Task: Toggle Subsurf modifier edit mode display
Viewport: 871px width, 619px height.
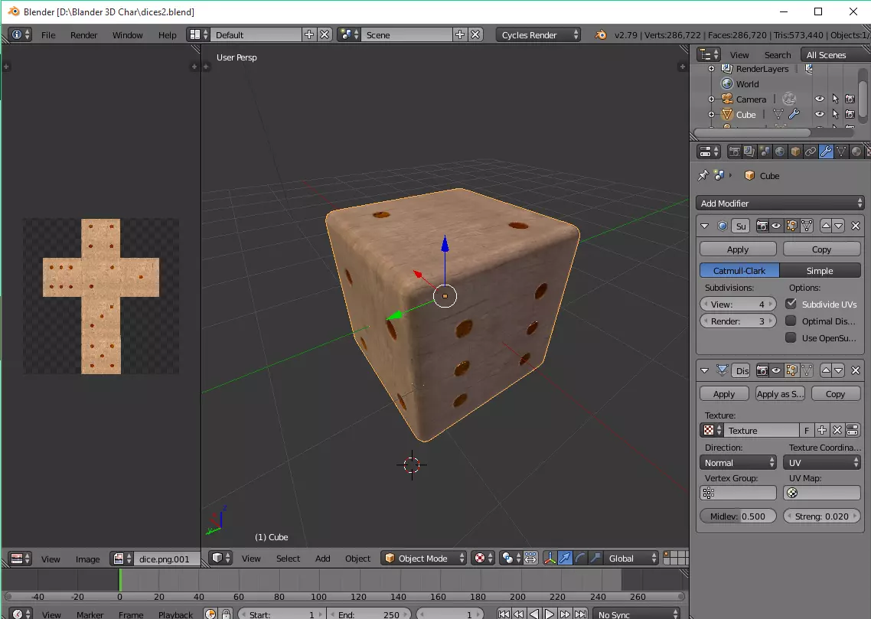Action: click(791, 226)
